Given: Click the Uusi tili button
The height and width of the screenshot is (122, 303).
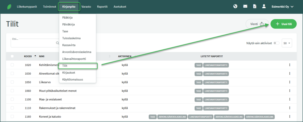Looking at the screenshot, I should (x=283, y=24).
